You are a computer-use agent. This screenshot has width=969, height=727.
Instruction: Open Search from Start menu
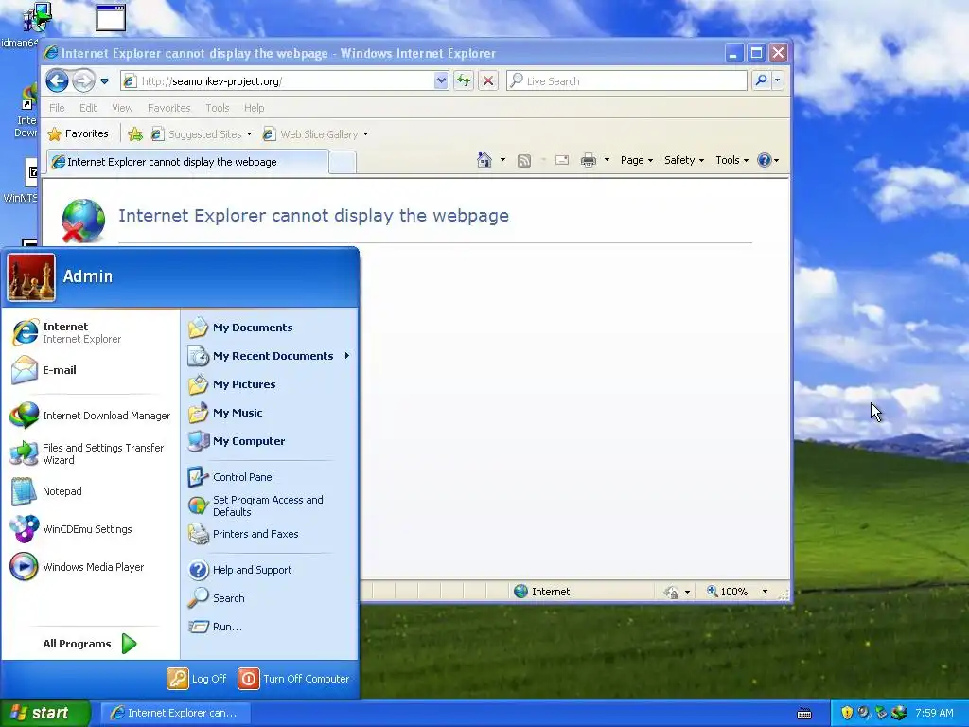[270, 598]
